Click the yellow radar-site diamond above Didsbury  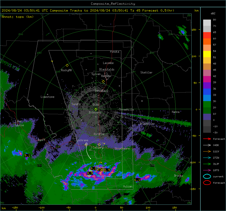click(96, 109)
